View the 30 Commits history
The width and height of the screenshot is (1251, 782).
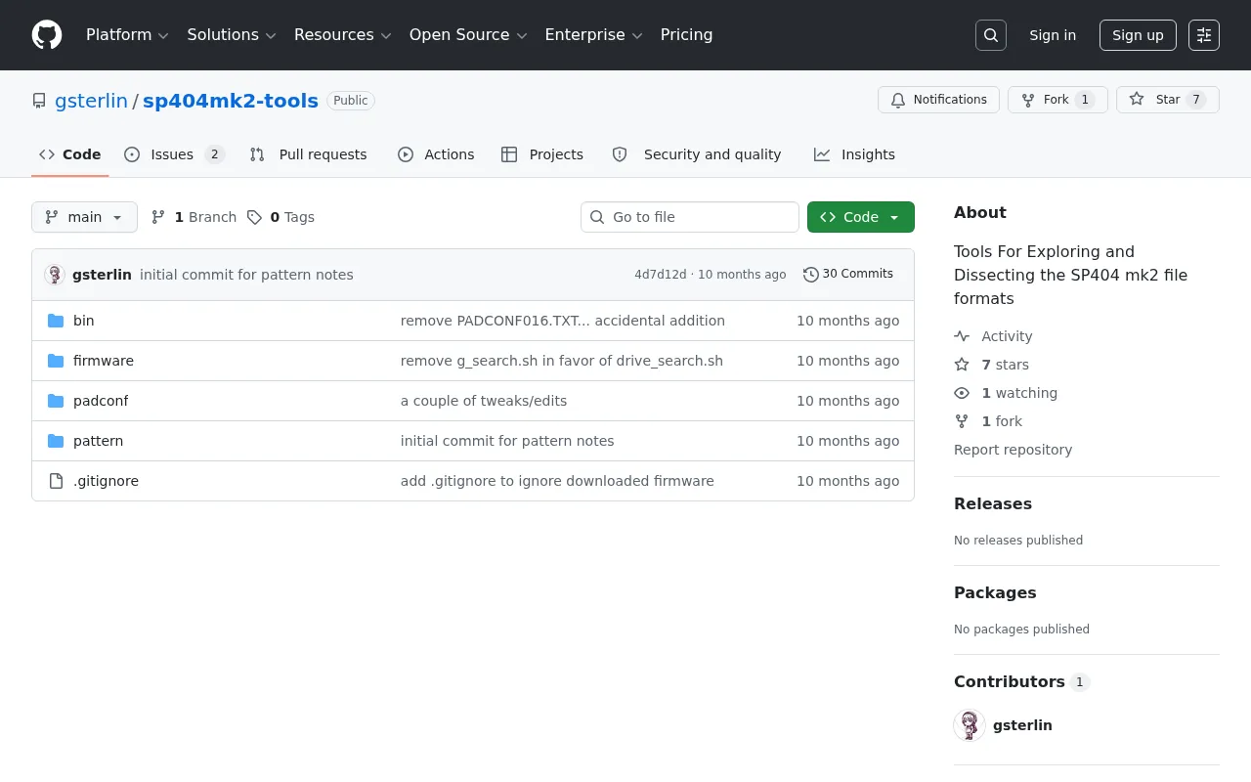point(848,275)
